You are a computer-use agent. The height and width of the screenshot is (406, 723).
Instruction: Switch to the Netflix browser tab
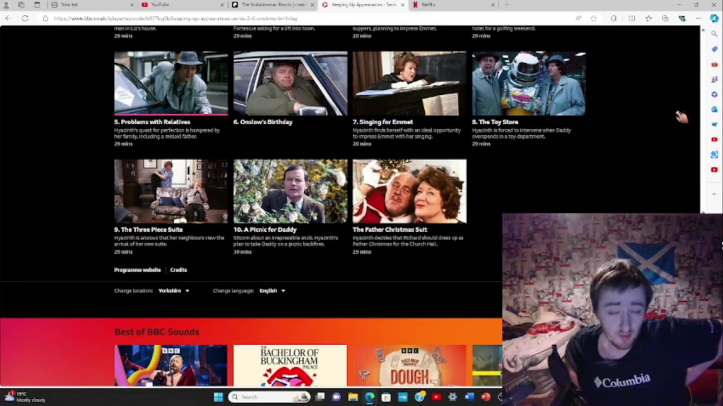[x=454, y=5]
